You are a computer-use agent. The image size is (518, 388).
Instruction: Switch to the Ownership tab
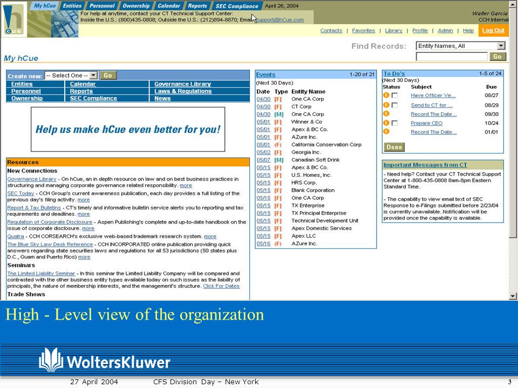(x=136, y=5)
